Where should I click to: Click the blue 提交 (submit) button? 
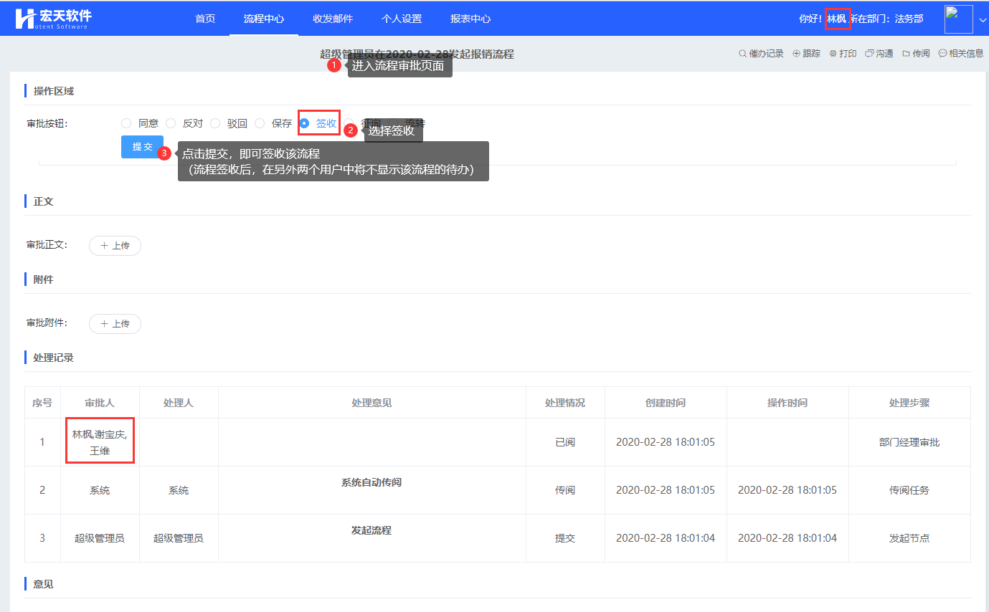pyautogui.click(x=142, y=147)
